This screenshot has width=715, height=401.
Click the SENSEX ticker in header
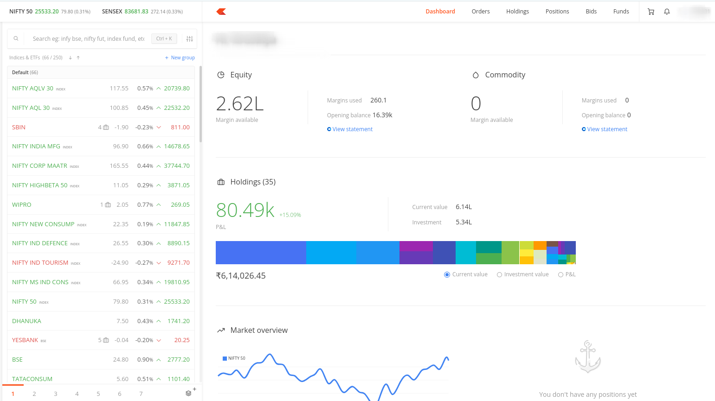(142, 12)
